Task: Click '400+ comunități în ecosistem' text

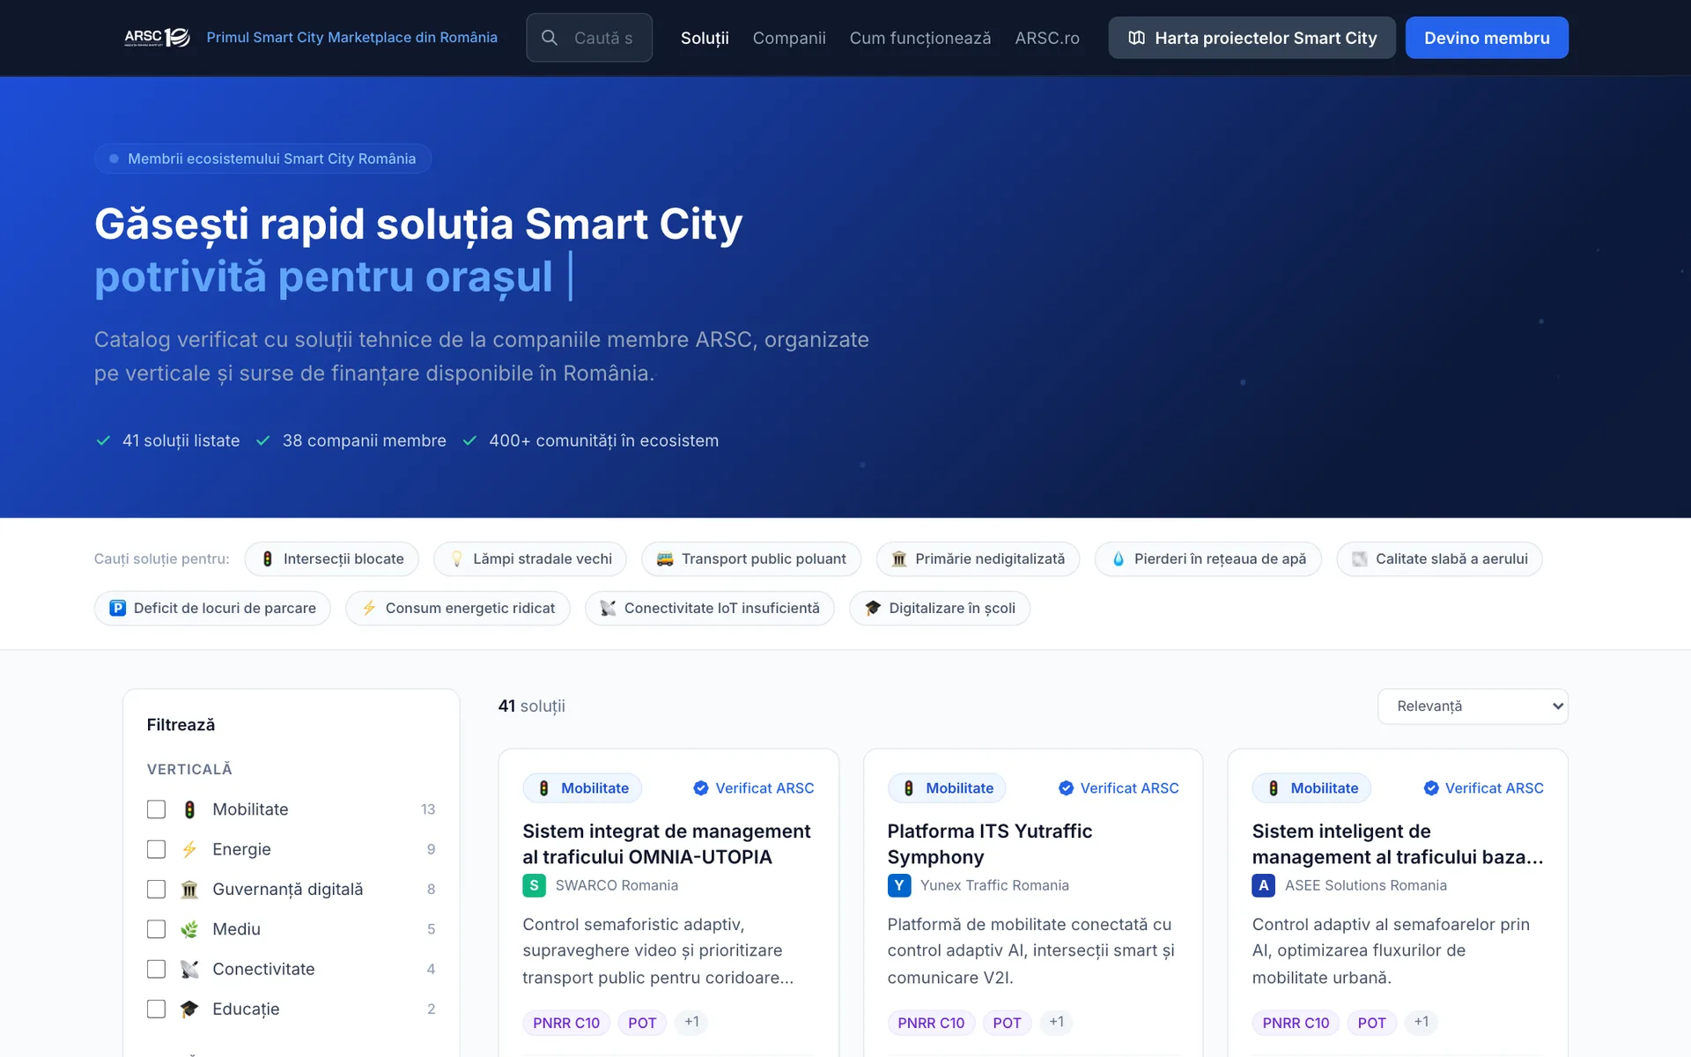Action: pyautogui.click(x=603, y=440)
